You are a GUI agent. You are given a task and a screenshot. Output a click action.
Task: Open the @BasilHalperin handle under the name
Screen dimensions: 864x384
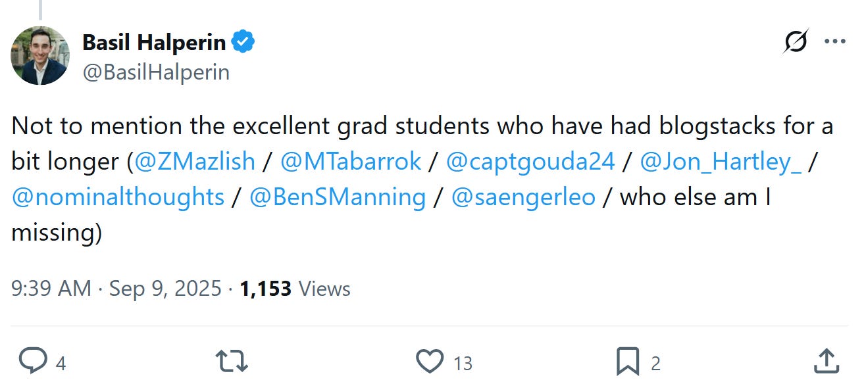click(155, 72)
